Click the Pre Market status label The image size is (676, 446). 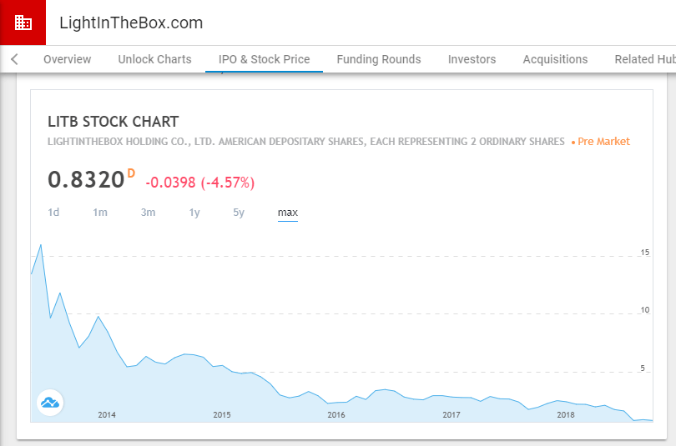tap(601, 142)
